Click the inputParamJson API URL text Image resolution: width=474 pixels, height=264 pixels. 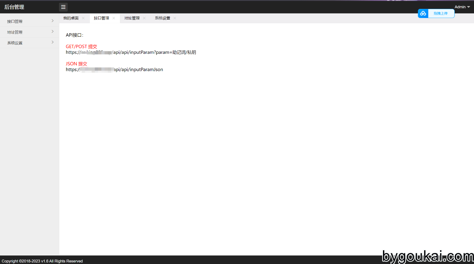tap(114, 70)
